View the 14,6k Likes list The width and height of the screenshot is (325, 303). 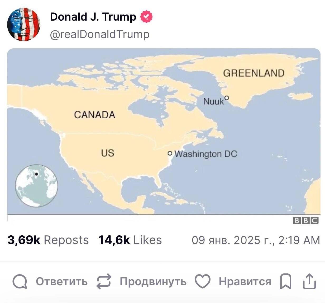coord(130,240)
